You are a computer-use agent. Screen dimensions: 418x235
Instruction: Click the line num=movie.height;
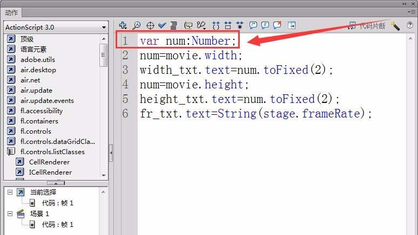point(194,85)
